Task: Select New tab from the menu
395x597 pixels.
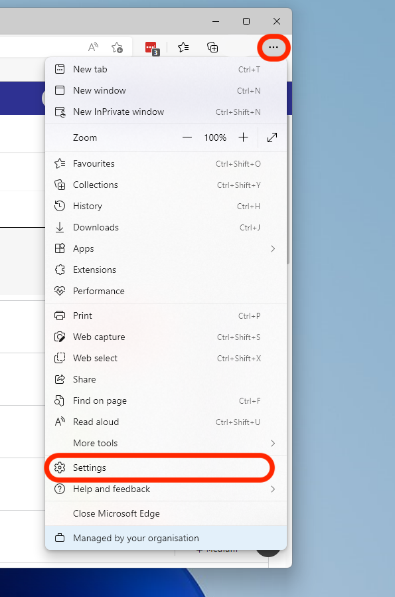Action: tap(166, 69)
